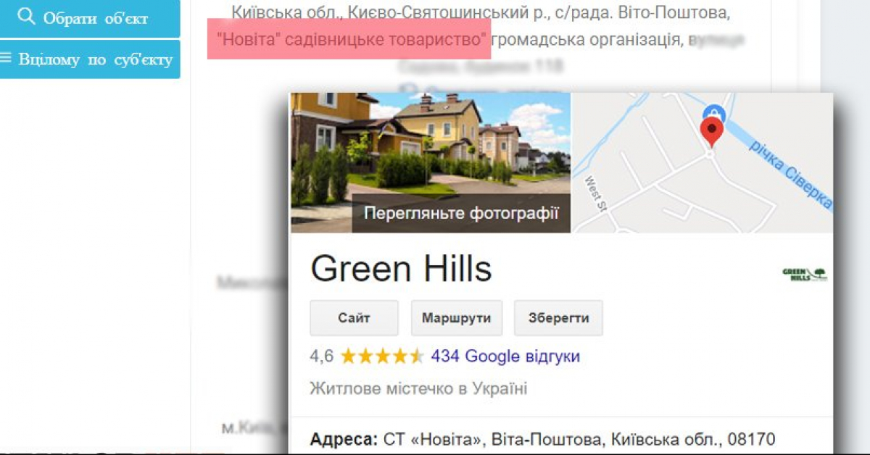Click Житлове містечко в Україні description
This screenshot has height=455, width=870.
[418, 388]
